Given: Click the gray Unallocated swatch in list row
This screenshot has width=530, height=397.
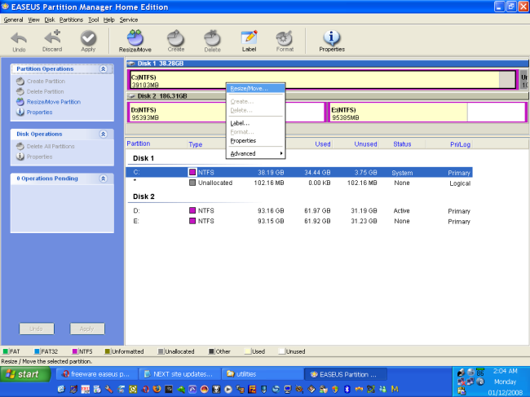Looking at the screenshot, I should click(x=192, y=183).
